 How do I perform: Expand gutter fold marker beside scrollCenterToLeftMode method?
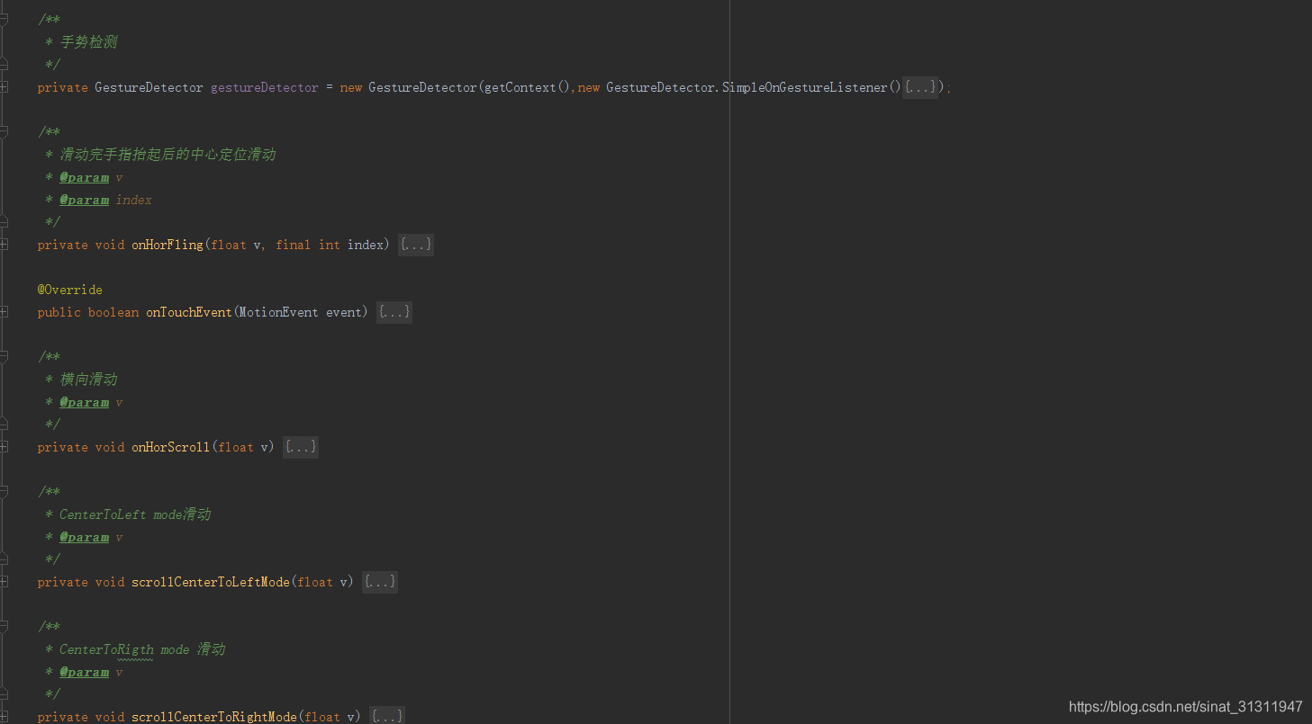click(4, 582)
